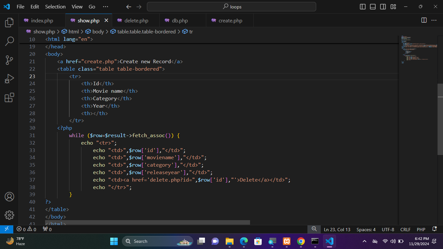Open the editor More Actions ellipsis menu
The width and height of the screenshot is (443, 249).
click(434, 20)
